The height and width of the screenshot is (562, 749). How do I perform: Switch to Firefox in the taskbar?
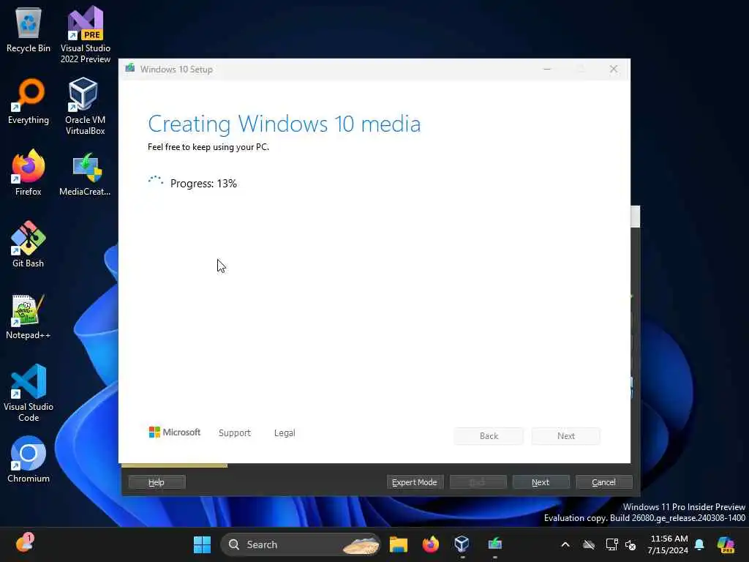coord(430,544)
